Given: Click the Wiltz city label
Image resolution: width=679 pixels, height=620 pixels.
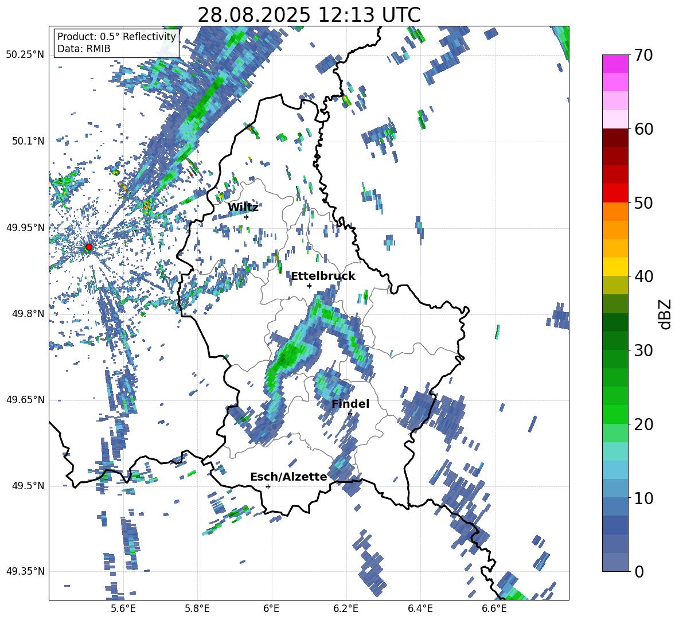Looking at the screenshot, I should (x=243, y=208).
